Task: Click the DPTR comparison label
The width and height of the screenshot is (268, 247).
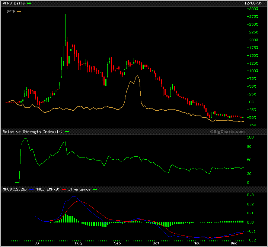Action: click(x=11, y=12)
